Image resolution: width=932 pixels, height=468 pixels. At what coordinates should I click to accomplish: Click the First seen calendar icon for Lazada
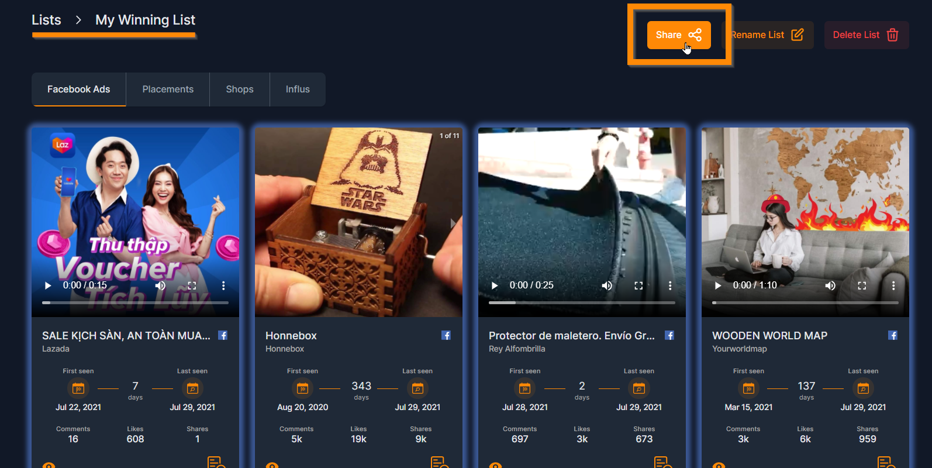click(78, 388)
